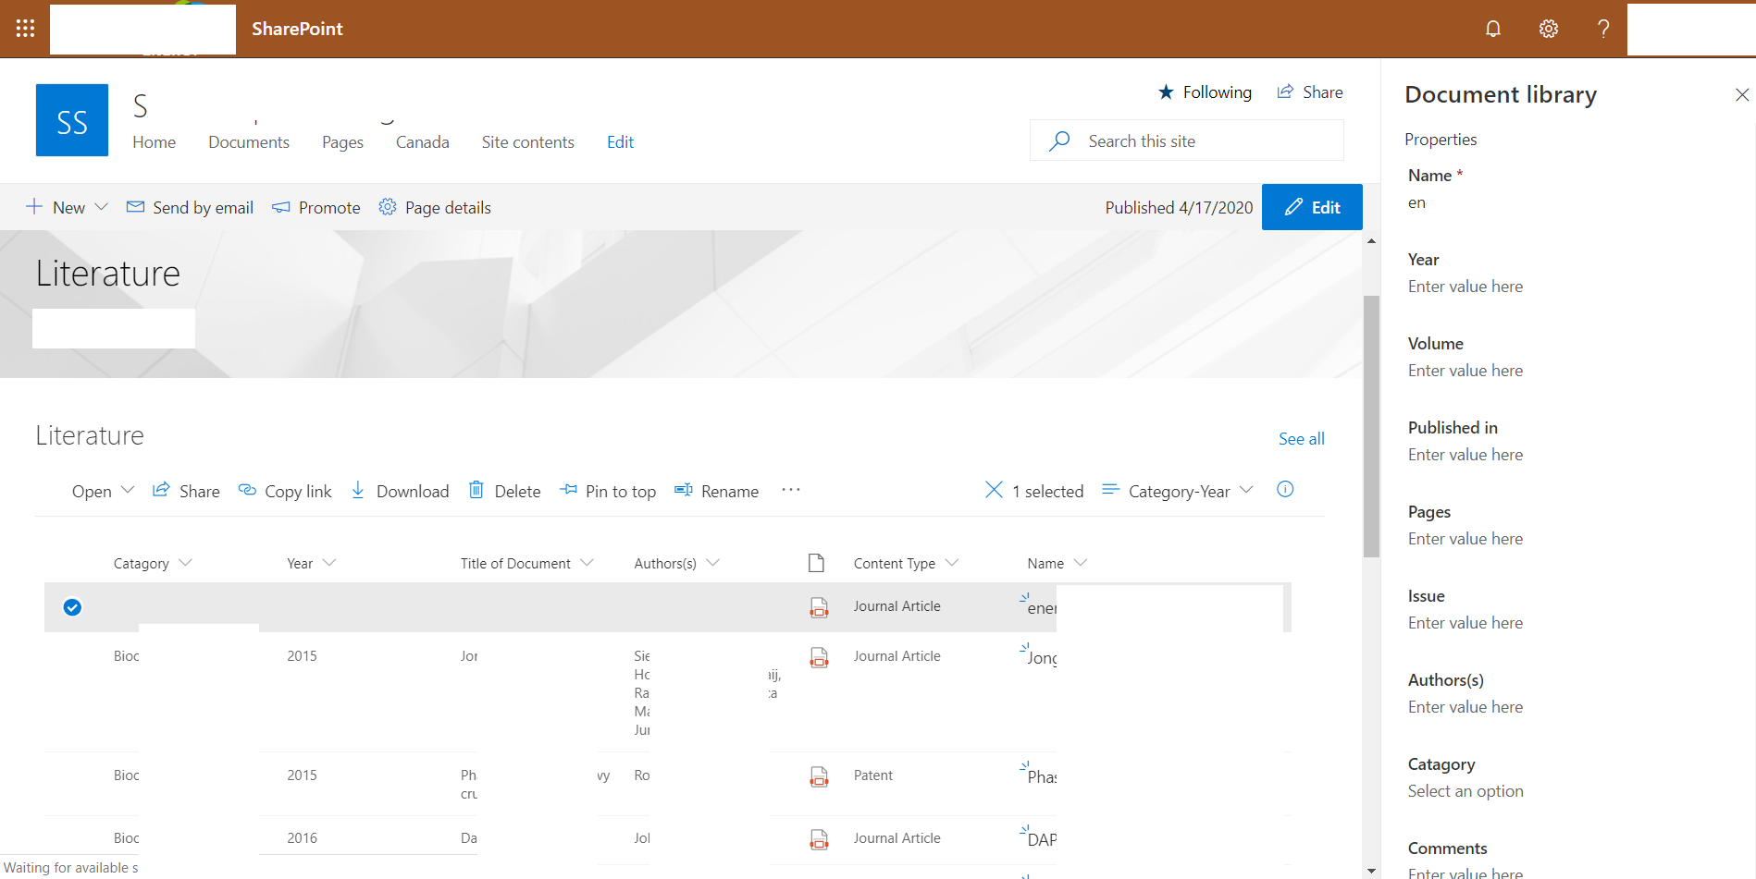Click the Pages field in properties panel
The height and width of the screenshot is (879, 1756).
[x=1465, y=539]
